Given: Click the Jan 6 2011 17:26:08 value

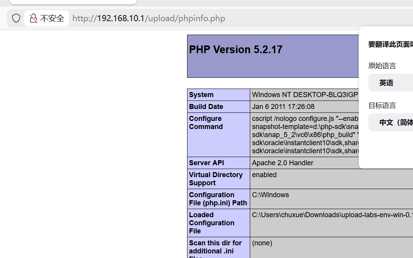Looking at the screenshot, I should (x=283, y=106).
